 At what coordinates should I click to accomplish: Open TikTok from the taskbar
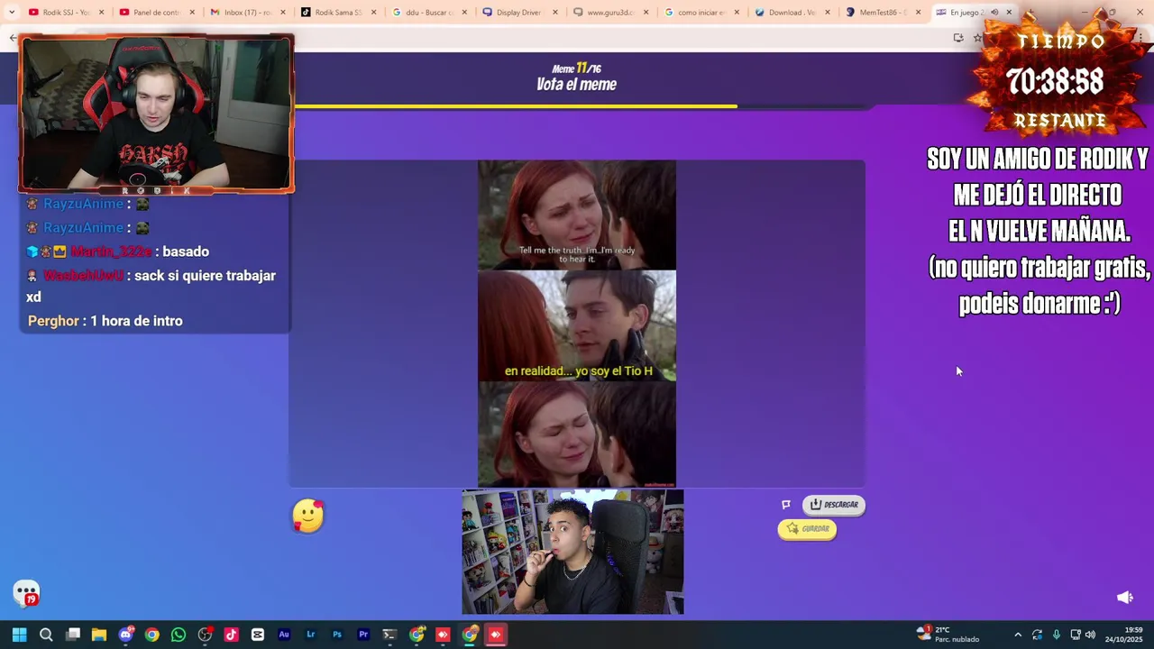(x=231, y=635)
